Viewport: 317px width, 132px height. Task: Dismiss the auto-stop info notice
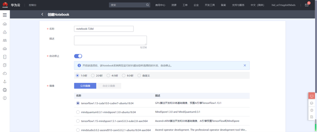click(x=245, y=65)
